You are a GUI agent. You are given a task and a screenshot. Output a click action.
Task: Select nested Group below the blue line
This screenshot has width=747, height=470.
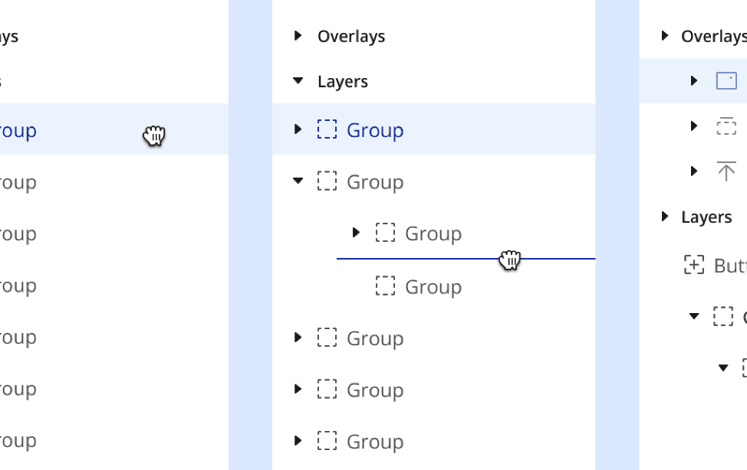coord(433,286)
